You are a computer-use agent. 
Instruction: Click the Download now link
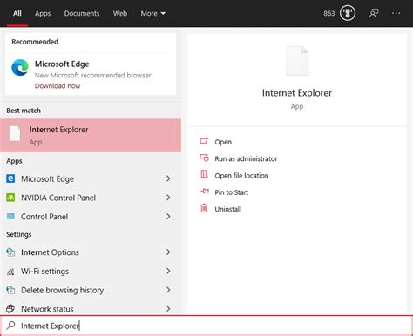(x=58, y=86)
